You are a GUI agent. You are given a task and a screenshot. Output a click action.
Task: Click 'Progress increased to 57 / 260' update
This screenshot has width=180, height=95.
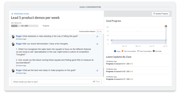119,79
